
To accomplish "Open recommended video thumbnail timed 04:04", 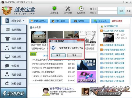I will (x=88, y=37).
